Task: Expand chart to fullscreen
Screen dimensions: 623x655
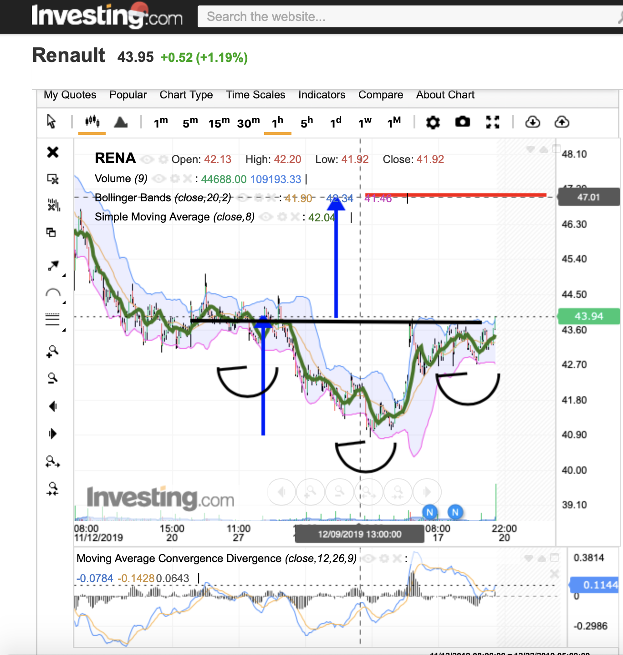Action: [x=493, y=122]
